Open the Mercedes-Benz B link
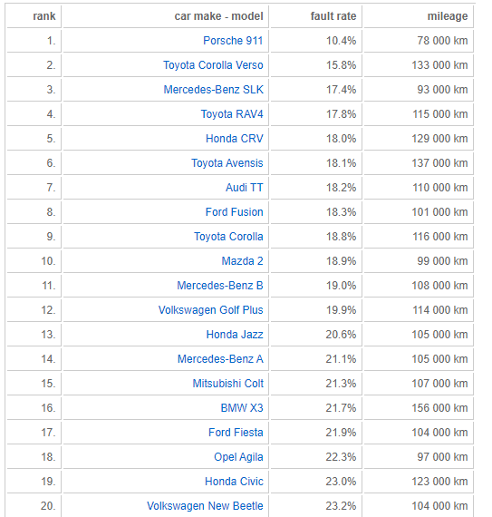The image size is (492, 517). (220, 285)
